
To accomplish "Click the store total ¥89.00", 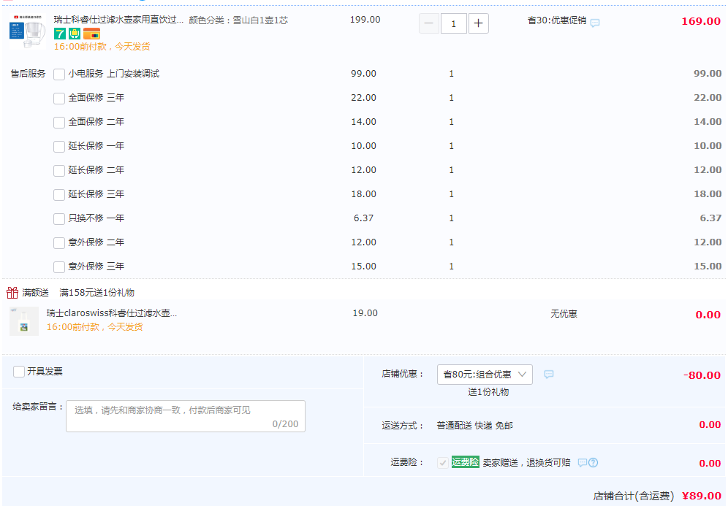I will tap(702, 496).
